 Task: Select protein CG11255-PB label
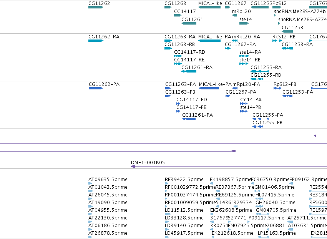pos(267,123)
